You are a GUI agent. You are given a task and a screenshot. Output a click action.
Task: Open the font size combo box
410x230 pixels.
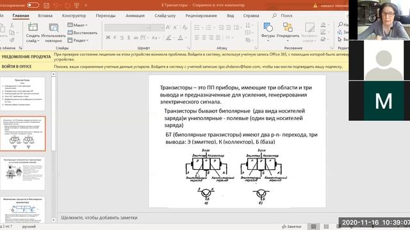(158, 27)
